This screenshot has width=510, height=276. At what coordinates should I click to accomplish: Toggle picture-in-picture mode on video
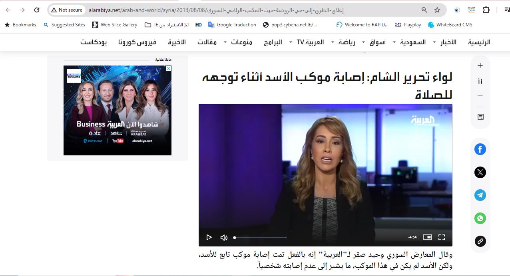427,237
